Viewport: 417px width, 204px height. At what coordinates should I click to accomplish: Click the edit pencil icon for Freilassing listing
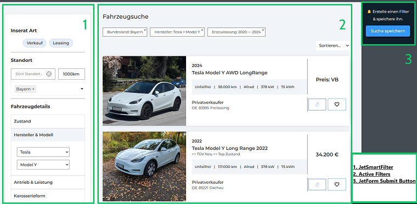pyautogui.click(x=317, y=104)
